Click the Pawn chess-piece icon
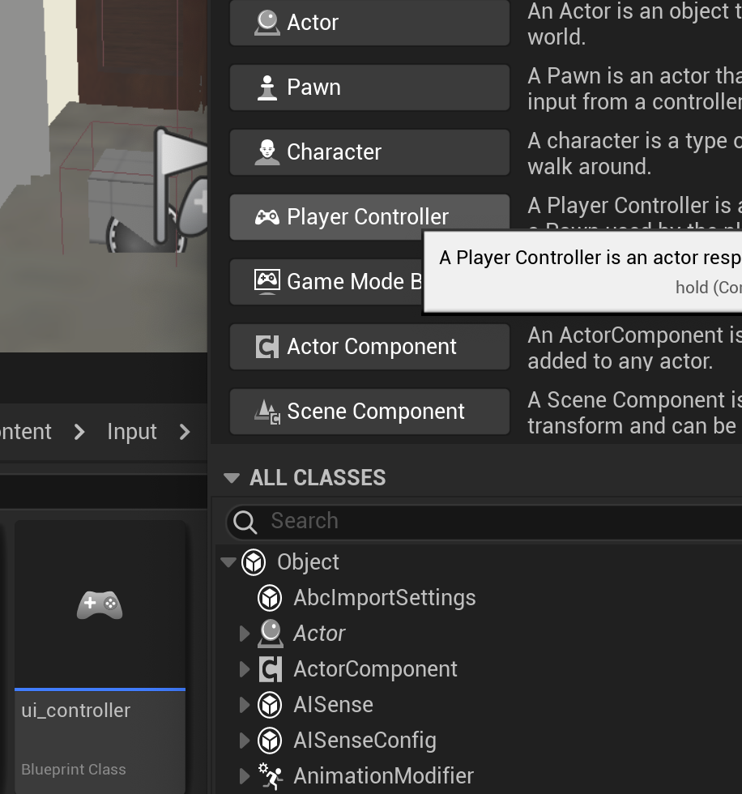742x794 pixels. [267, 88]
